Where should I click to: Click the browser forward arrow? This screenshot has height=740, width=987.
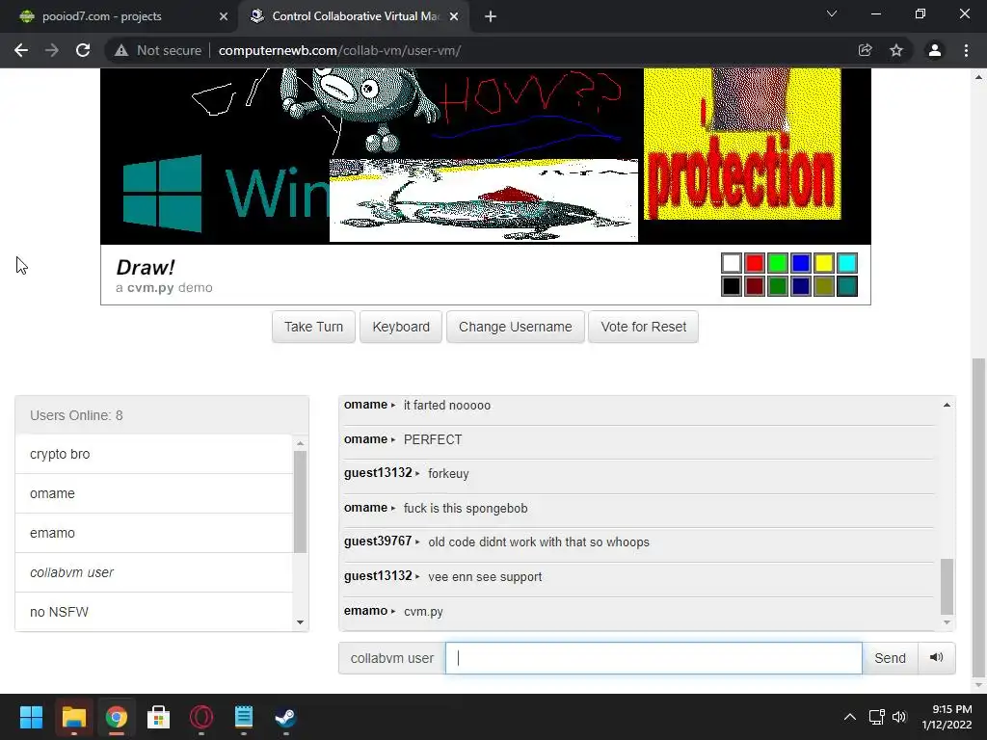(52, 50)
